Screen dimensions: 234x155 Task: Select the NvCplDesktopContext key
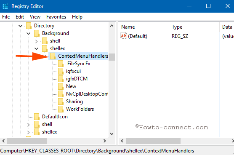(87, 94)
